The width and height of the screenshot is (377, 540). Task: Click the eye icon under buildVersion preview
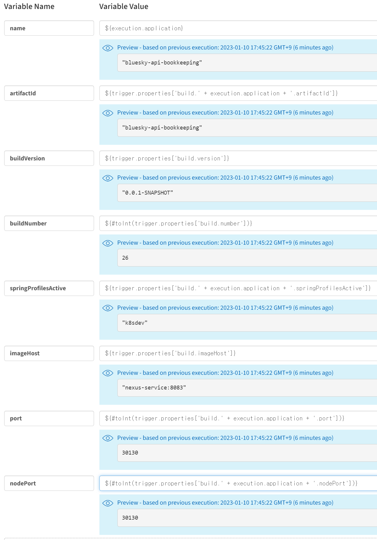[x=108, y=178]
